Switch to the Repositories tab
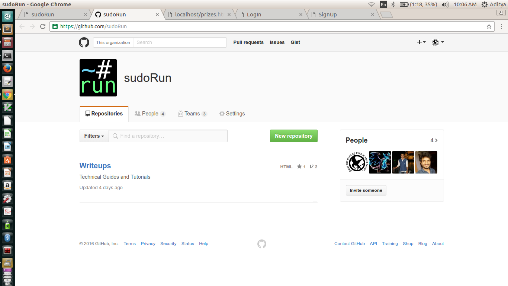 [104, 114]
